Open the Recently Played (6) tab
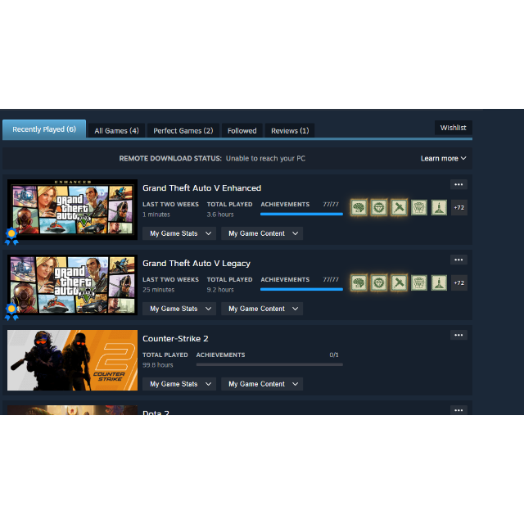Screen dimensions: 524x524 point(44,129)
